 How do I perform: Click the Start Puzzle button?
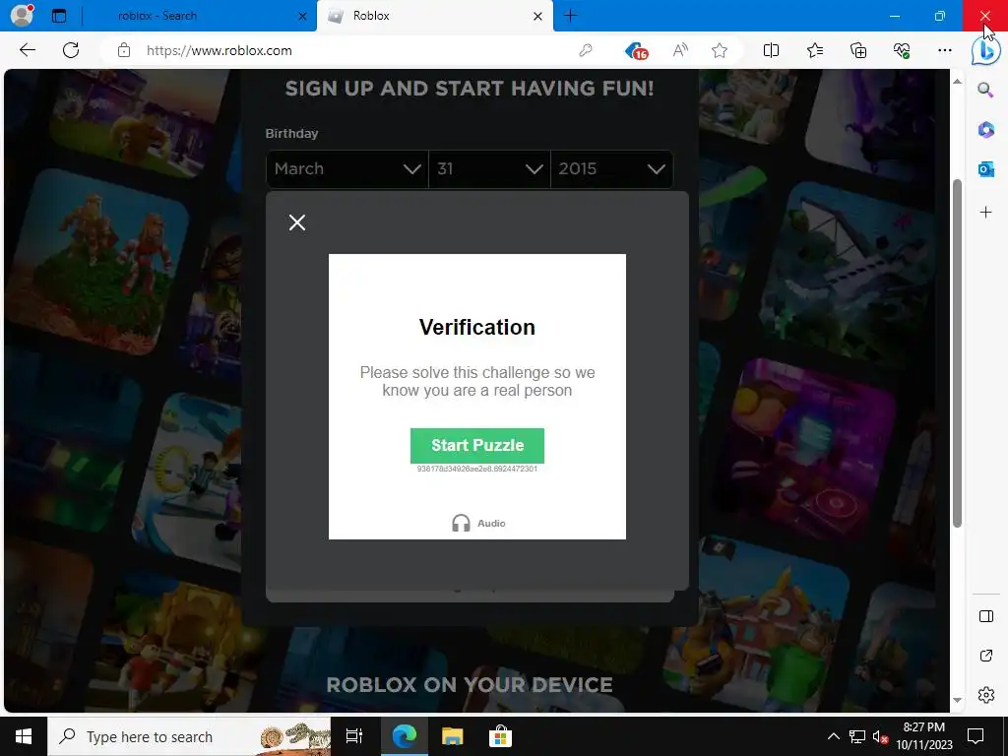[x=477, y=446]
